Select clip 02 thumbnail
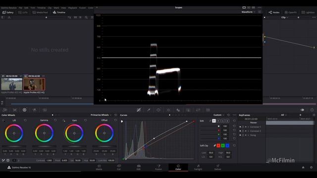317x178 pixels. point(34,84)
